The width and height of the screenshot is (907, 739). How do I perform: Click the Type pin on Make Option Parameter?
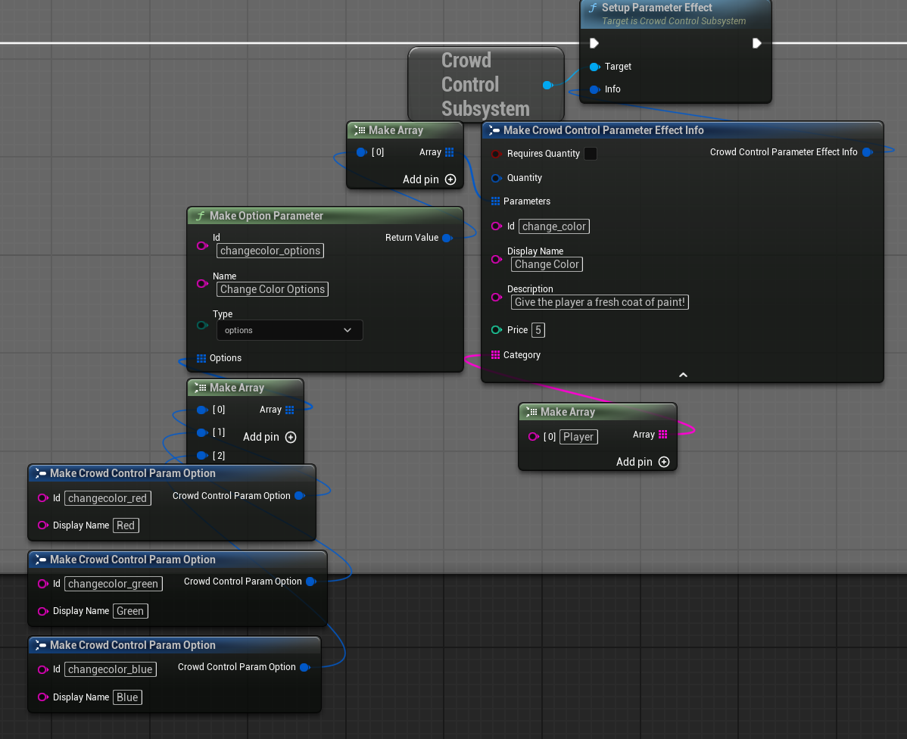click(202, 326)
